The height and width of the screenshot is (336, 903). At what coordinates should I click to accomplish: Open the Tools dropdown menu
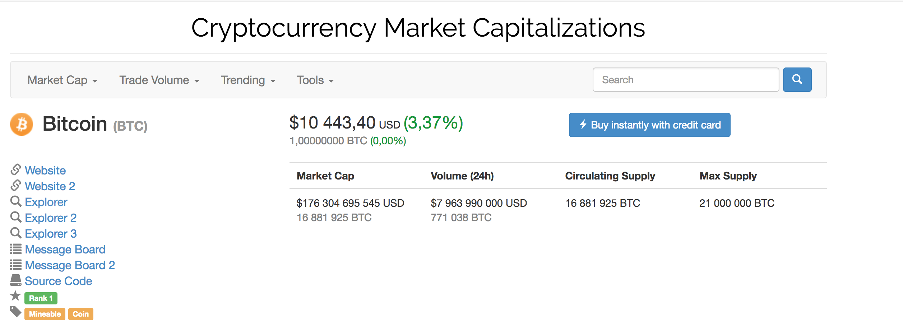click(315, 80)
